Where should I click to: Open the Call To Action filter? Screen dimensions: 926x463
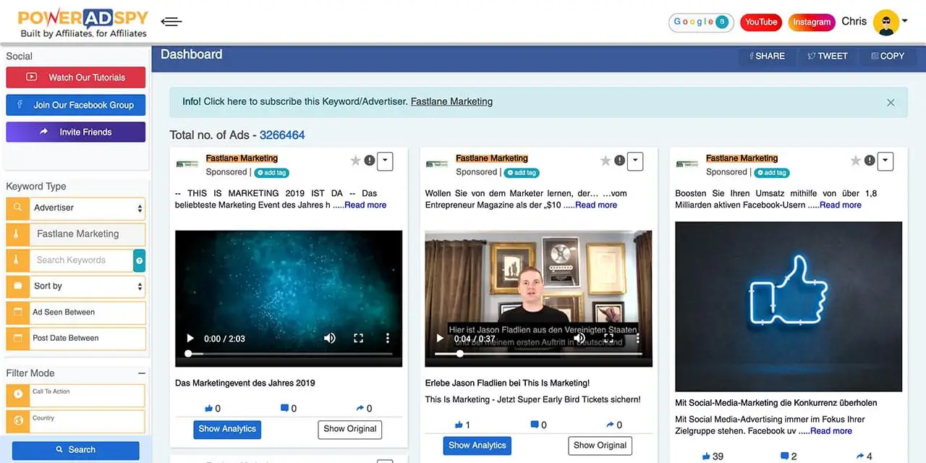tap(87, 396)
